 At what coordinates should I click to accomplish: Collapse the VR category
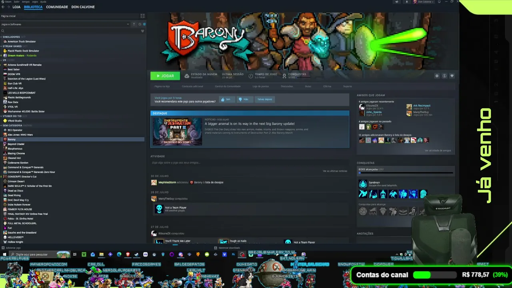click(x=1, y=60)
